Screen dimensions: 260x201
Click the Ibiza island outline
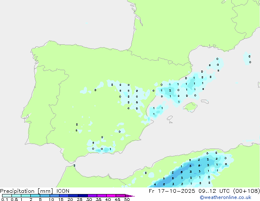coord(170,118)
